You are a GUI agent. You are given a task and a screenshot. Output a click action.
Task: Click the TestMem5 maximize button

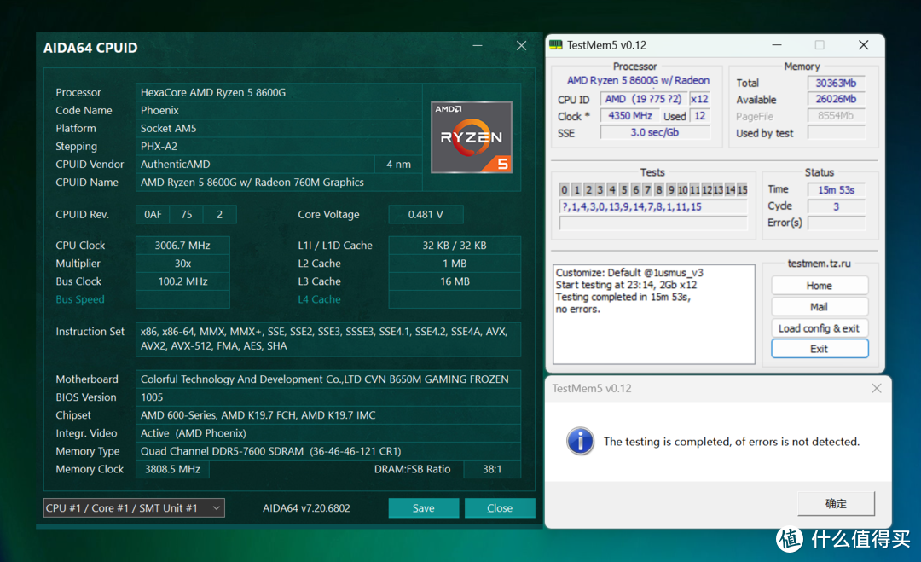[820, 45]
